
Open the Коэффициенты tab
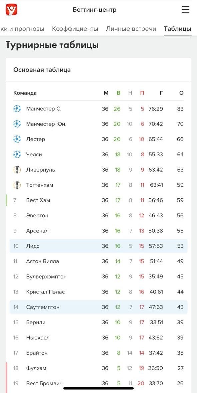pos(75,29)
